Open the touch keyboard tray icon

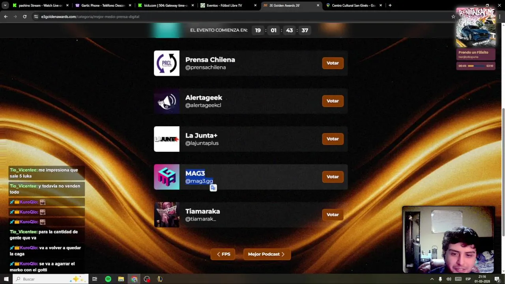click(458, 279)
